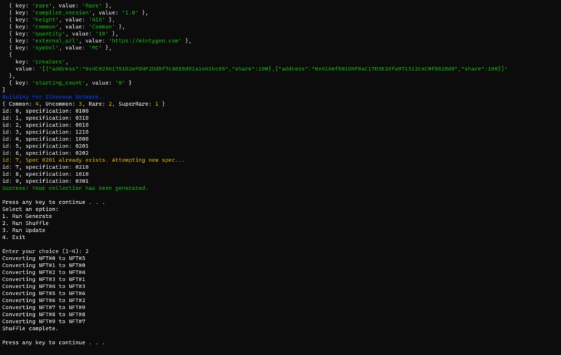Select 'id: 2, specification: 0010' line

tap(45, 125)
